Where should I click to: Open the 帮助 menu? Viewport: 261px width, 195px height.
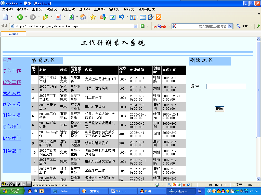(x=129, y=9)
